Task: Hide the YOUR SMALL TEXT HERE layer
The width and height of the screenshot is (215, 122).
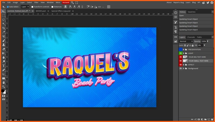Action: coord(181,61)
